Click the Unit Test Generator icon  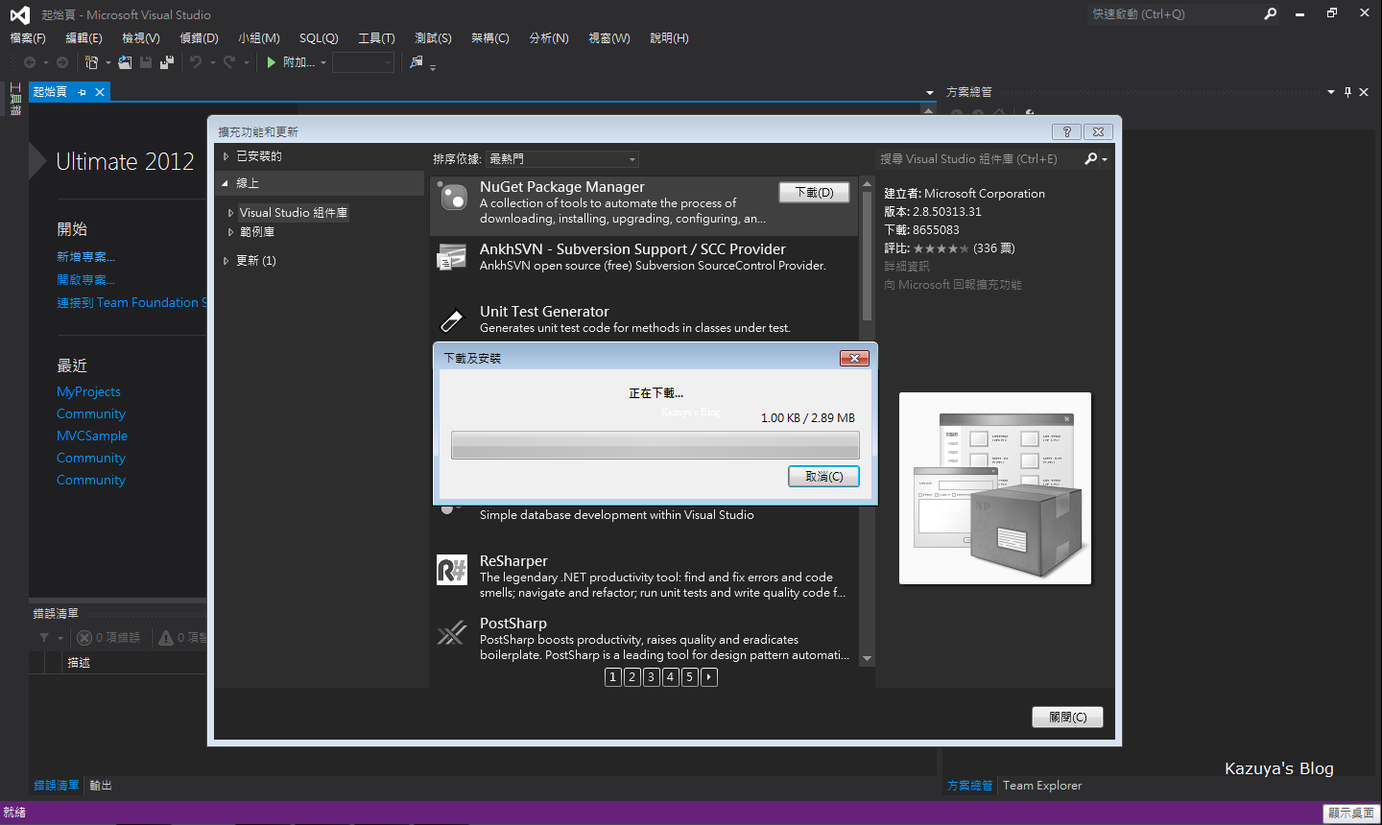pos(452,319)
